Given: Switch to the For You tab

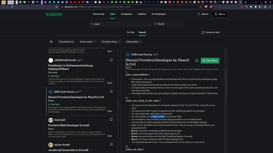Looking at the screenshot, I should [131, 32].
